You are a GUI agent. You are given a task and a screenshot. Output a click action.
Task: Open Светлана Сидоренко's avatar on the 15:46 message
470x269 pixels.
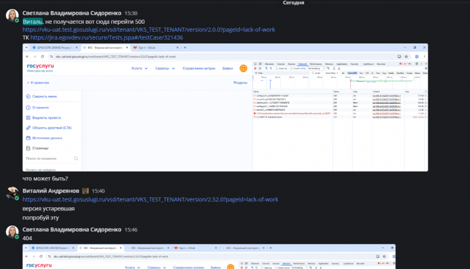(x=12, y=232)
